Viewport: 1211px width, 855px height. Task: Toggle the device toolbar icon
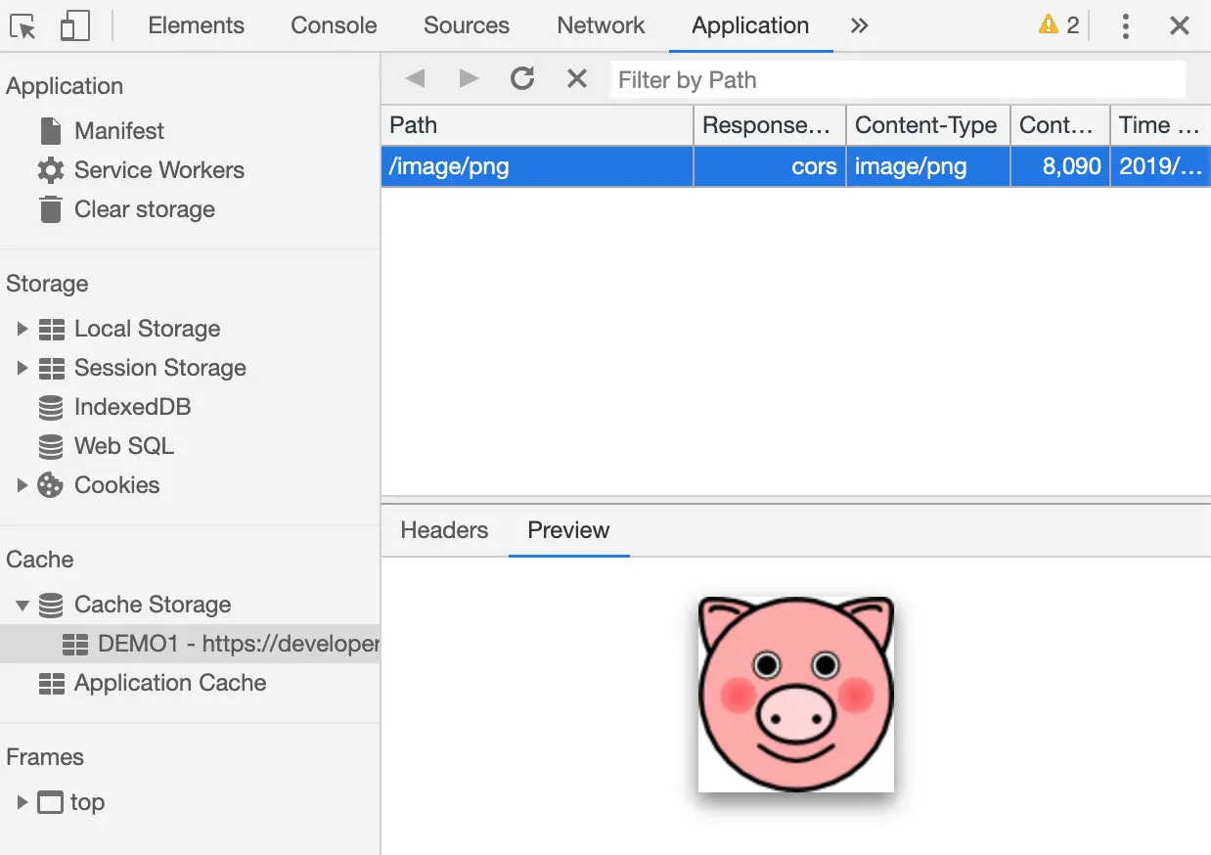click(x=74, y=26)
